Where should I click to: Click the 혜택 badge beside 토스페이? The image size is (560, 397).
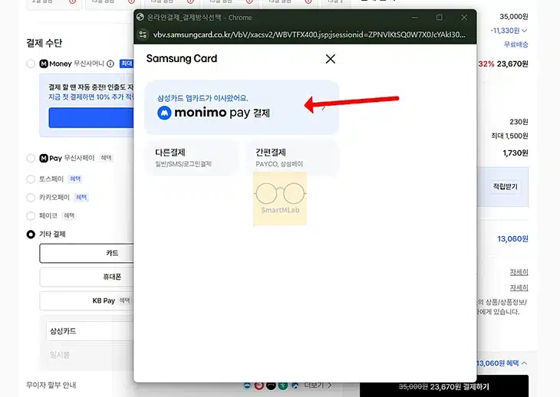pyautogui.click(x=75, y=179)
